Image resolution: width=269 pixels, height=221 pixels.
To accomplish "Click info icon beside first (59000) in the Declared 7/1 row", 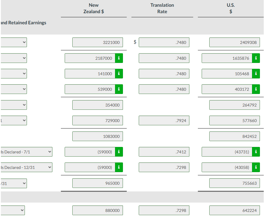I will [119, 152].
